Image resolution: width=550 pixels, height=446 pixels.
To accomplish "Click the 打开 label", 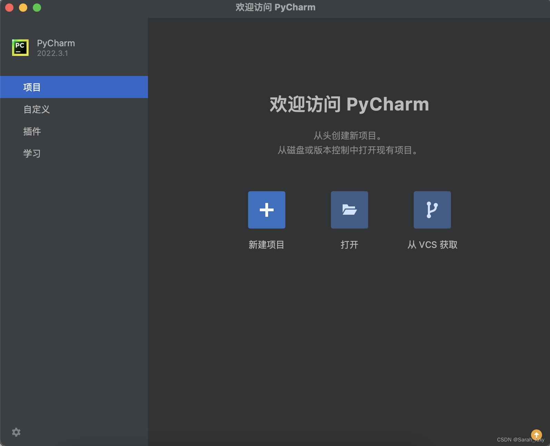I will coord(350,245).
